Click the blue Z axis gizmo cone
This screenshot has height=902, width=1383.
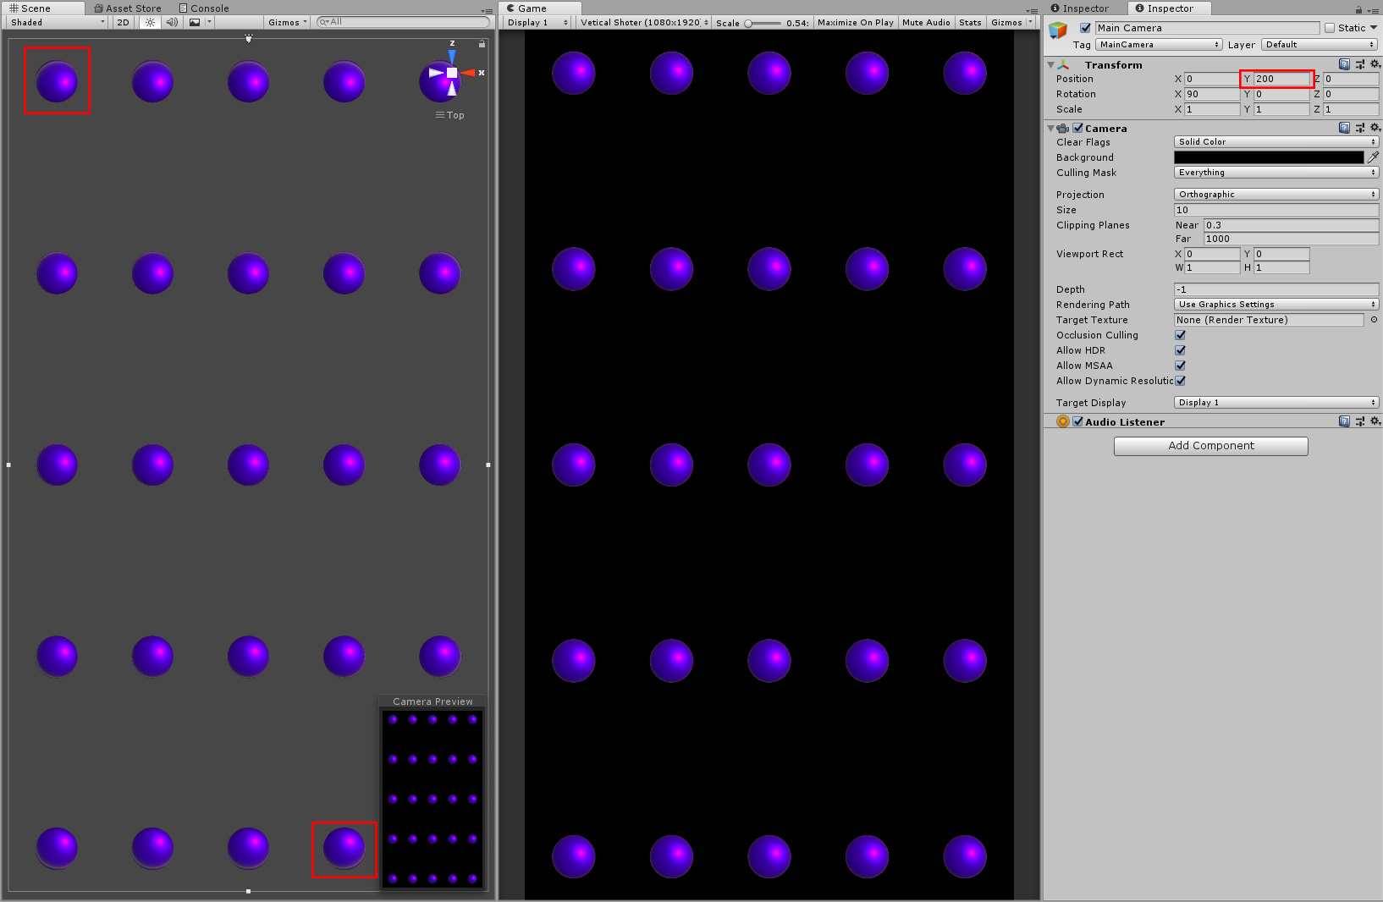coord(452,56)
